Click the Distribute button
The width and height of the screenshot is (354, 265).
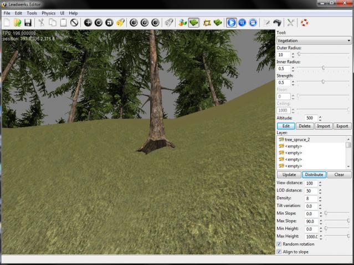314,174
